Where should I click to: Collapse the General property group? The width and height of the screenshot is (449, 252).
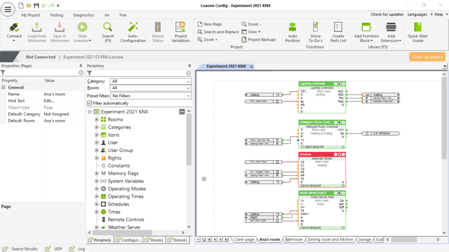pyautogui.click(x=3, y=88)
